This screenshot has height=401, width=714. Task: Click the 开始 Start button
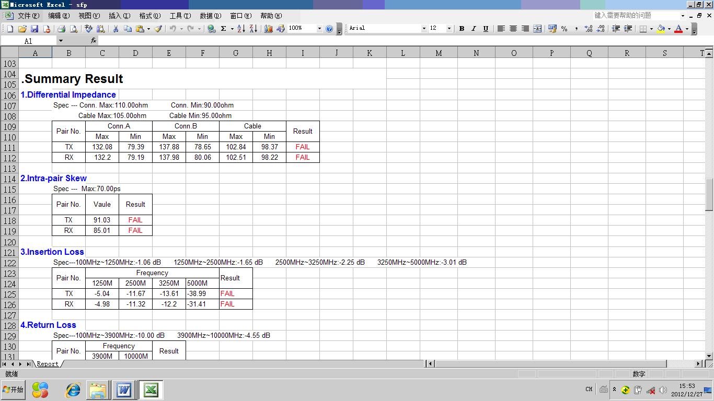point(13,390)
